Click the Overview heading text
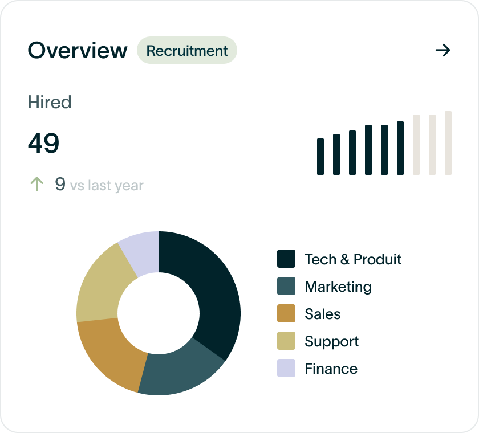 click(78, 51)
